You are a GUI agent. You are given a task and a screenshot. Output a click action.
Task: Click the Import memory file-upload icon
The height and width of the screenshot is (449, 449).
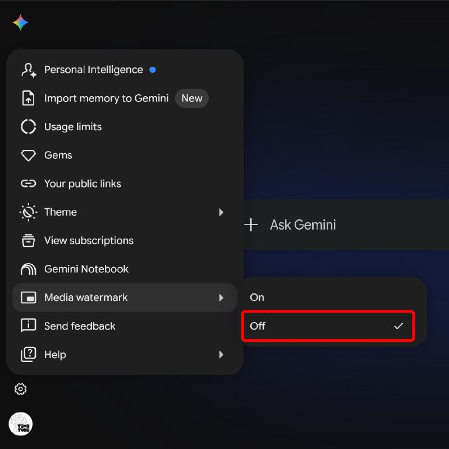[x=29, y=98]
